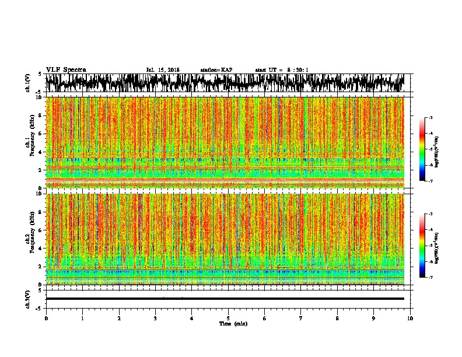
Task: Click time axis tick label "8"
Action: pyautogui.click(x=337, y=318)
